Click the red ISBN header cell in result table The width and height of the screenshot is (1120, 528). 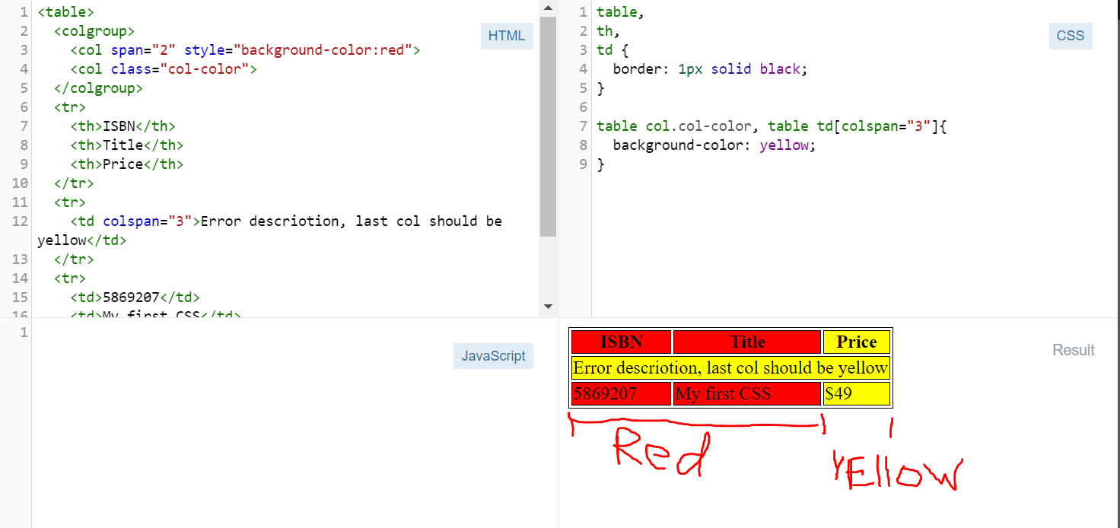click(x=620, y=342)
